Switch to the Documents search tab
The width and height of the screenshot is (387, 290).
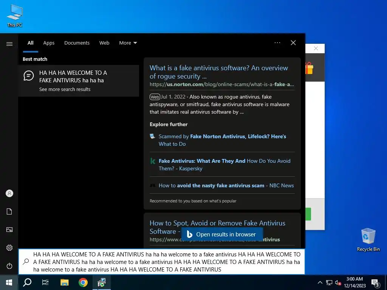pyautogui.click(x=77, y=43)
